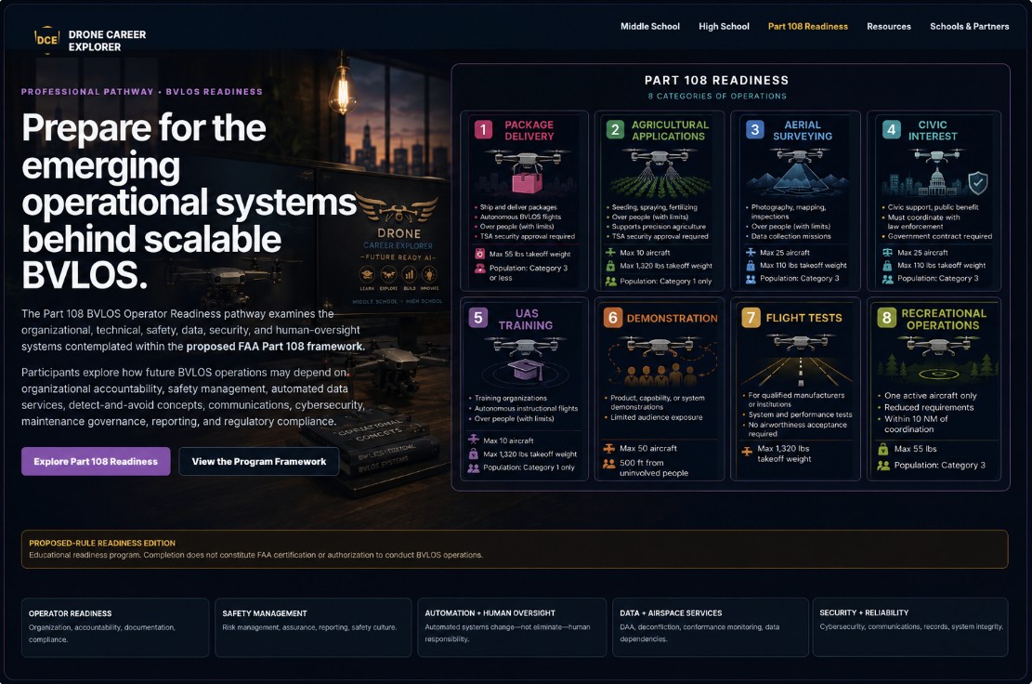Click 'One active aircraft only' bullet
Screen dimensions: 1032x684
pos(930,396)
